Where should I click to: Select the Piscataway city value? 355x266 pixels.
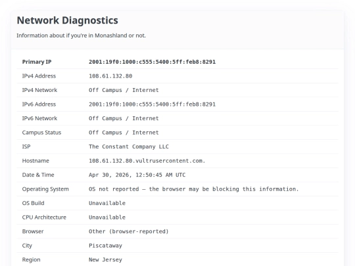(105, 246)
